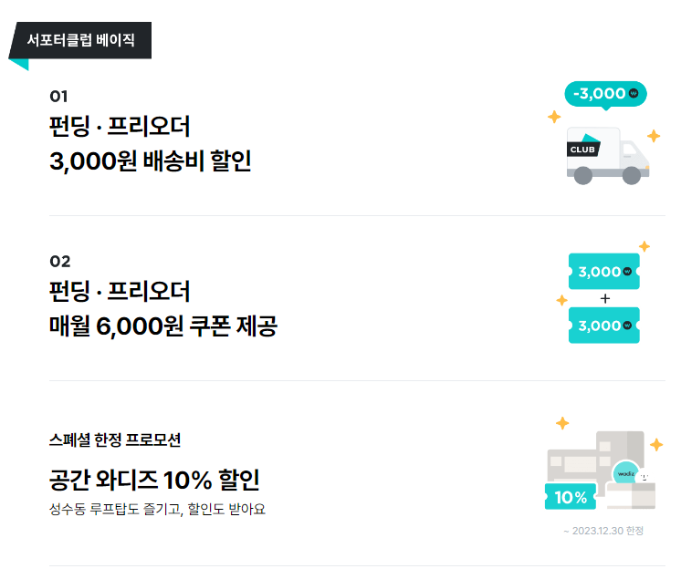Open the 공간 와디즈 10% 할인 promotion
The image size is (681, 569).
(154, 480)
